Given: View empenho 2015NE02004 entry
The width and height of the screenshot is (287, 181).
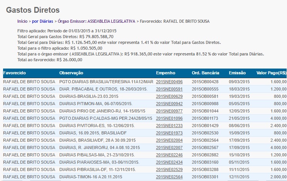Looking at the screenshot, I should tap(169, 140).
